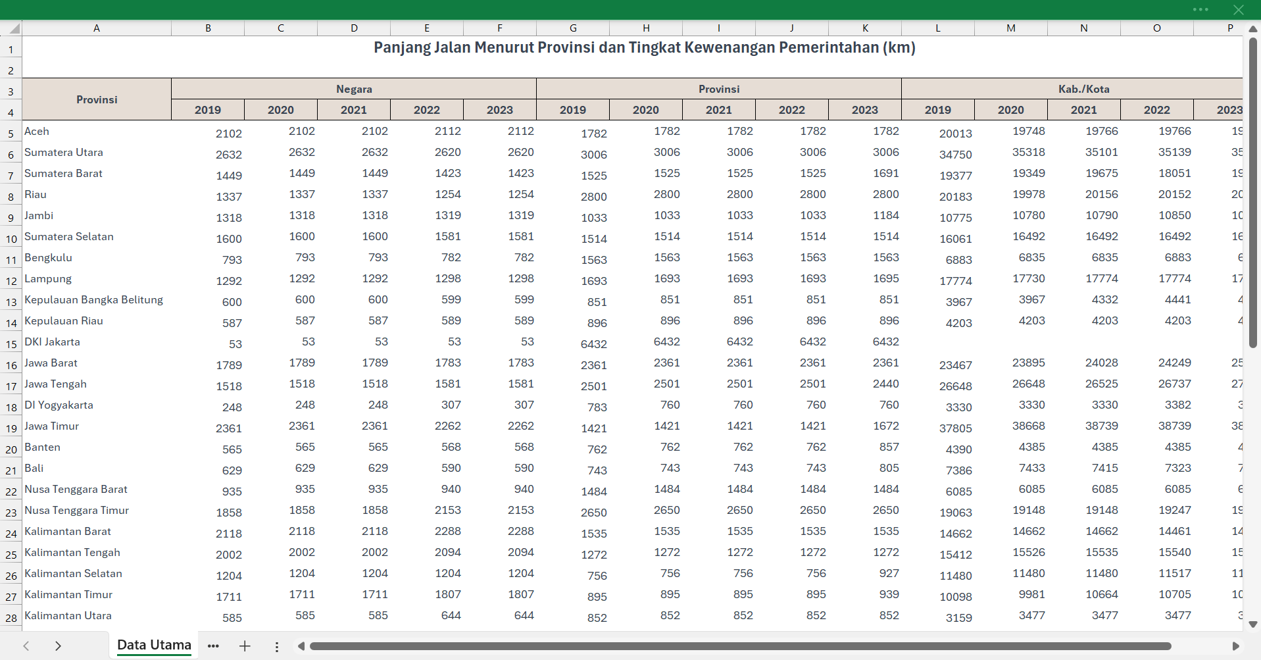This screenshot has height=660, width=1261.
Task: Close the workbook with the X button
Action: click(x=1239, y=9)
